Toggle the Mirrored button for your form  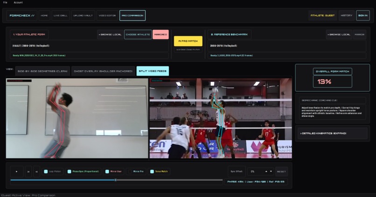click(x=160, y=34)
